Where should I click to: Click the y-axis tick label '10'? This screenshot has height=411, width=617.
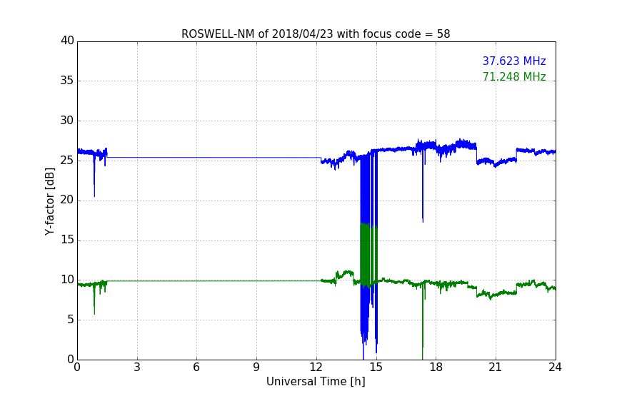coord(67,280)
